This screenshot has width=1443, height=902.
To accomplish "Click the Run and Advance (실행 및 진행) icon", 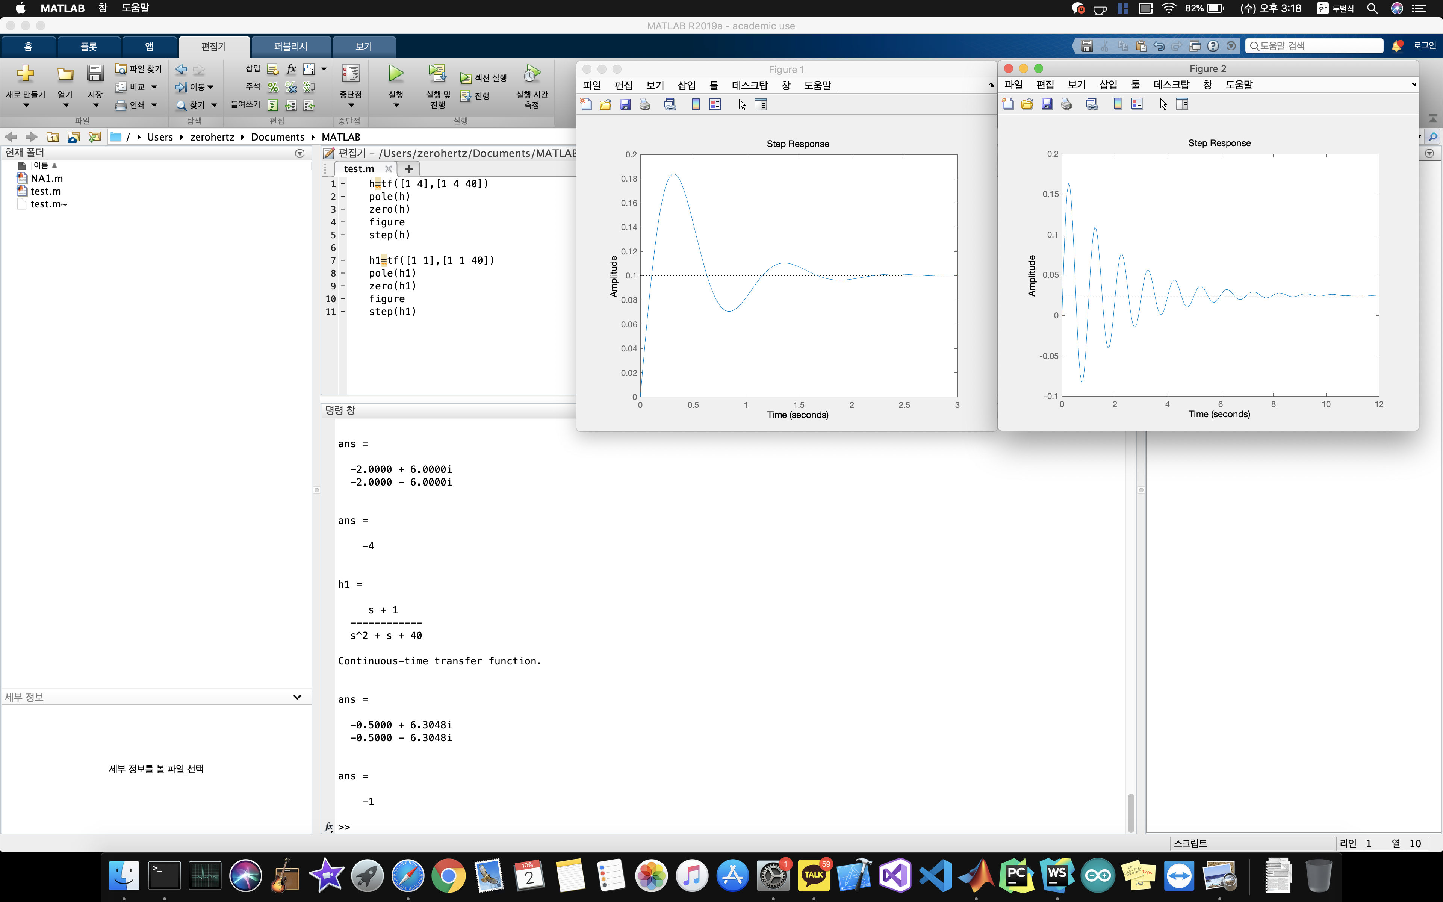I will (x=438, y=74).
